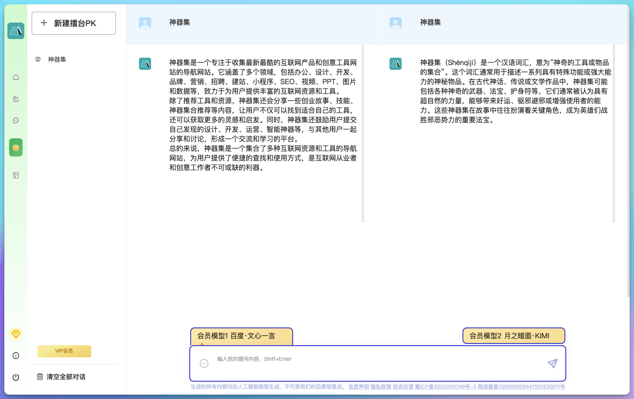Click the AI avatar beside right model answer
Image resolution: width=634 pixels, height=399 pixels.
[x=396, y=64]
